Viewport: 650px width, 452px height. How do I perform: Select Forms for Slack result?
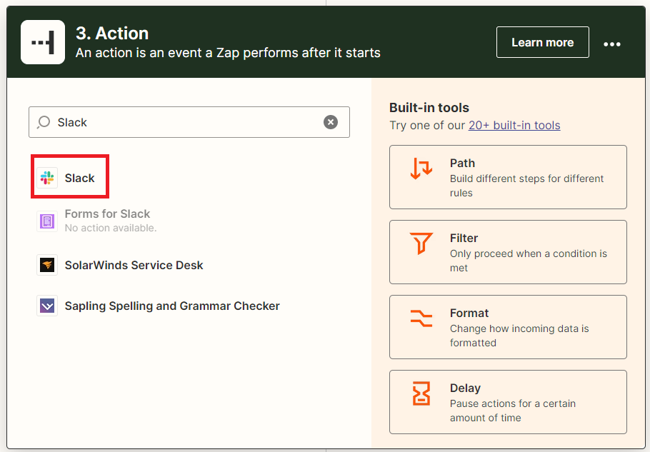pyautogui.click(x=96, y=221)
